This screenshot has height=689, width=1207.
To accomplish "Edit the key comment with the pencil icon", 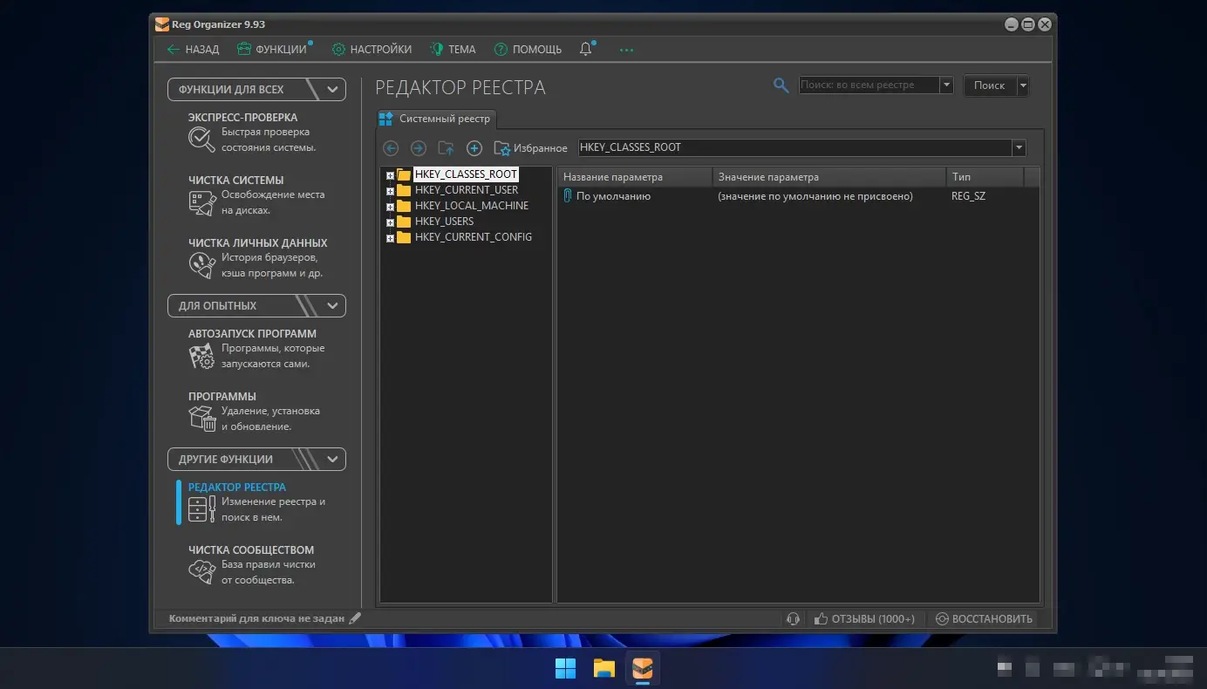I will pyautogui.click(x=354, y=618).
